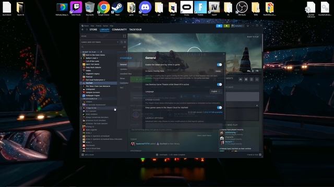This screenshot has height=187, width=334.
Task: Open Recycle Bin on desktop
Action: (90, 8)
